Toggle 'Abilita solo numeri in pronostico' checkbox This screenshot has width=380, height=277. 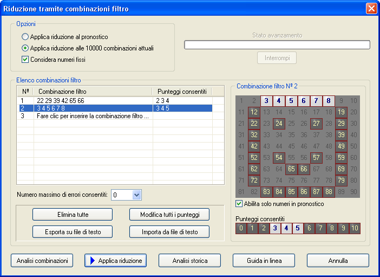(x=240, y=204)
